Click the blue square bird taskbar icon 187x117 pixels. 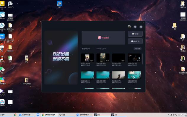[38, 115]
